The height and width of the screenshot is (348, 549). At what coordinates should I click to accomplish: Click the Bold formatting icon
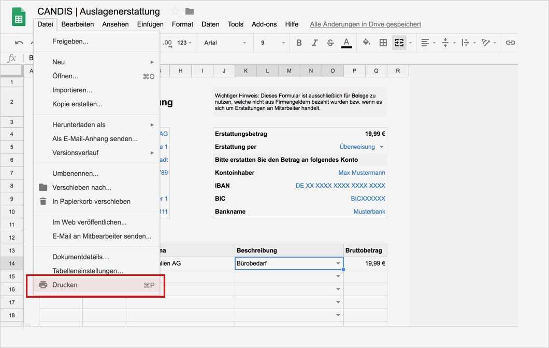click(299, 43)
